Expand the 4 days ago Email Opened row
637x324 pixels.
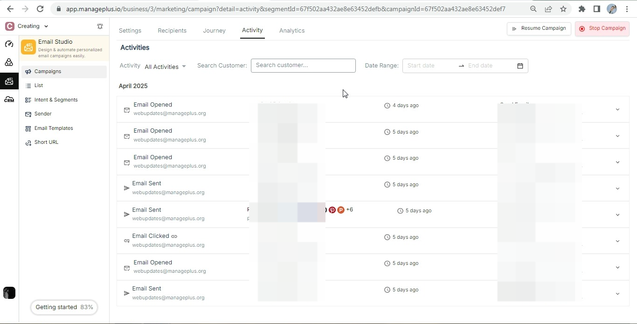[x=617, y=109]
